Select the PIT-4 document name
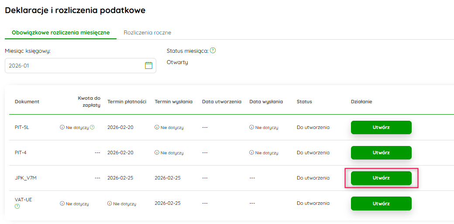This screenshot has width=454, height=224. (20, 153)
